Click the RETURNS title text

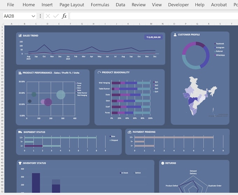(x=170, y=163)
